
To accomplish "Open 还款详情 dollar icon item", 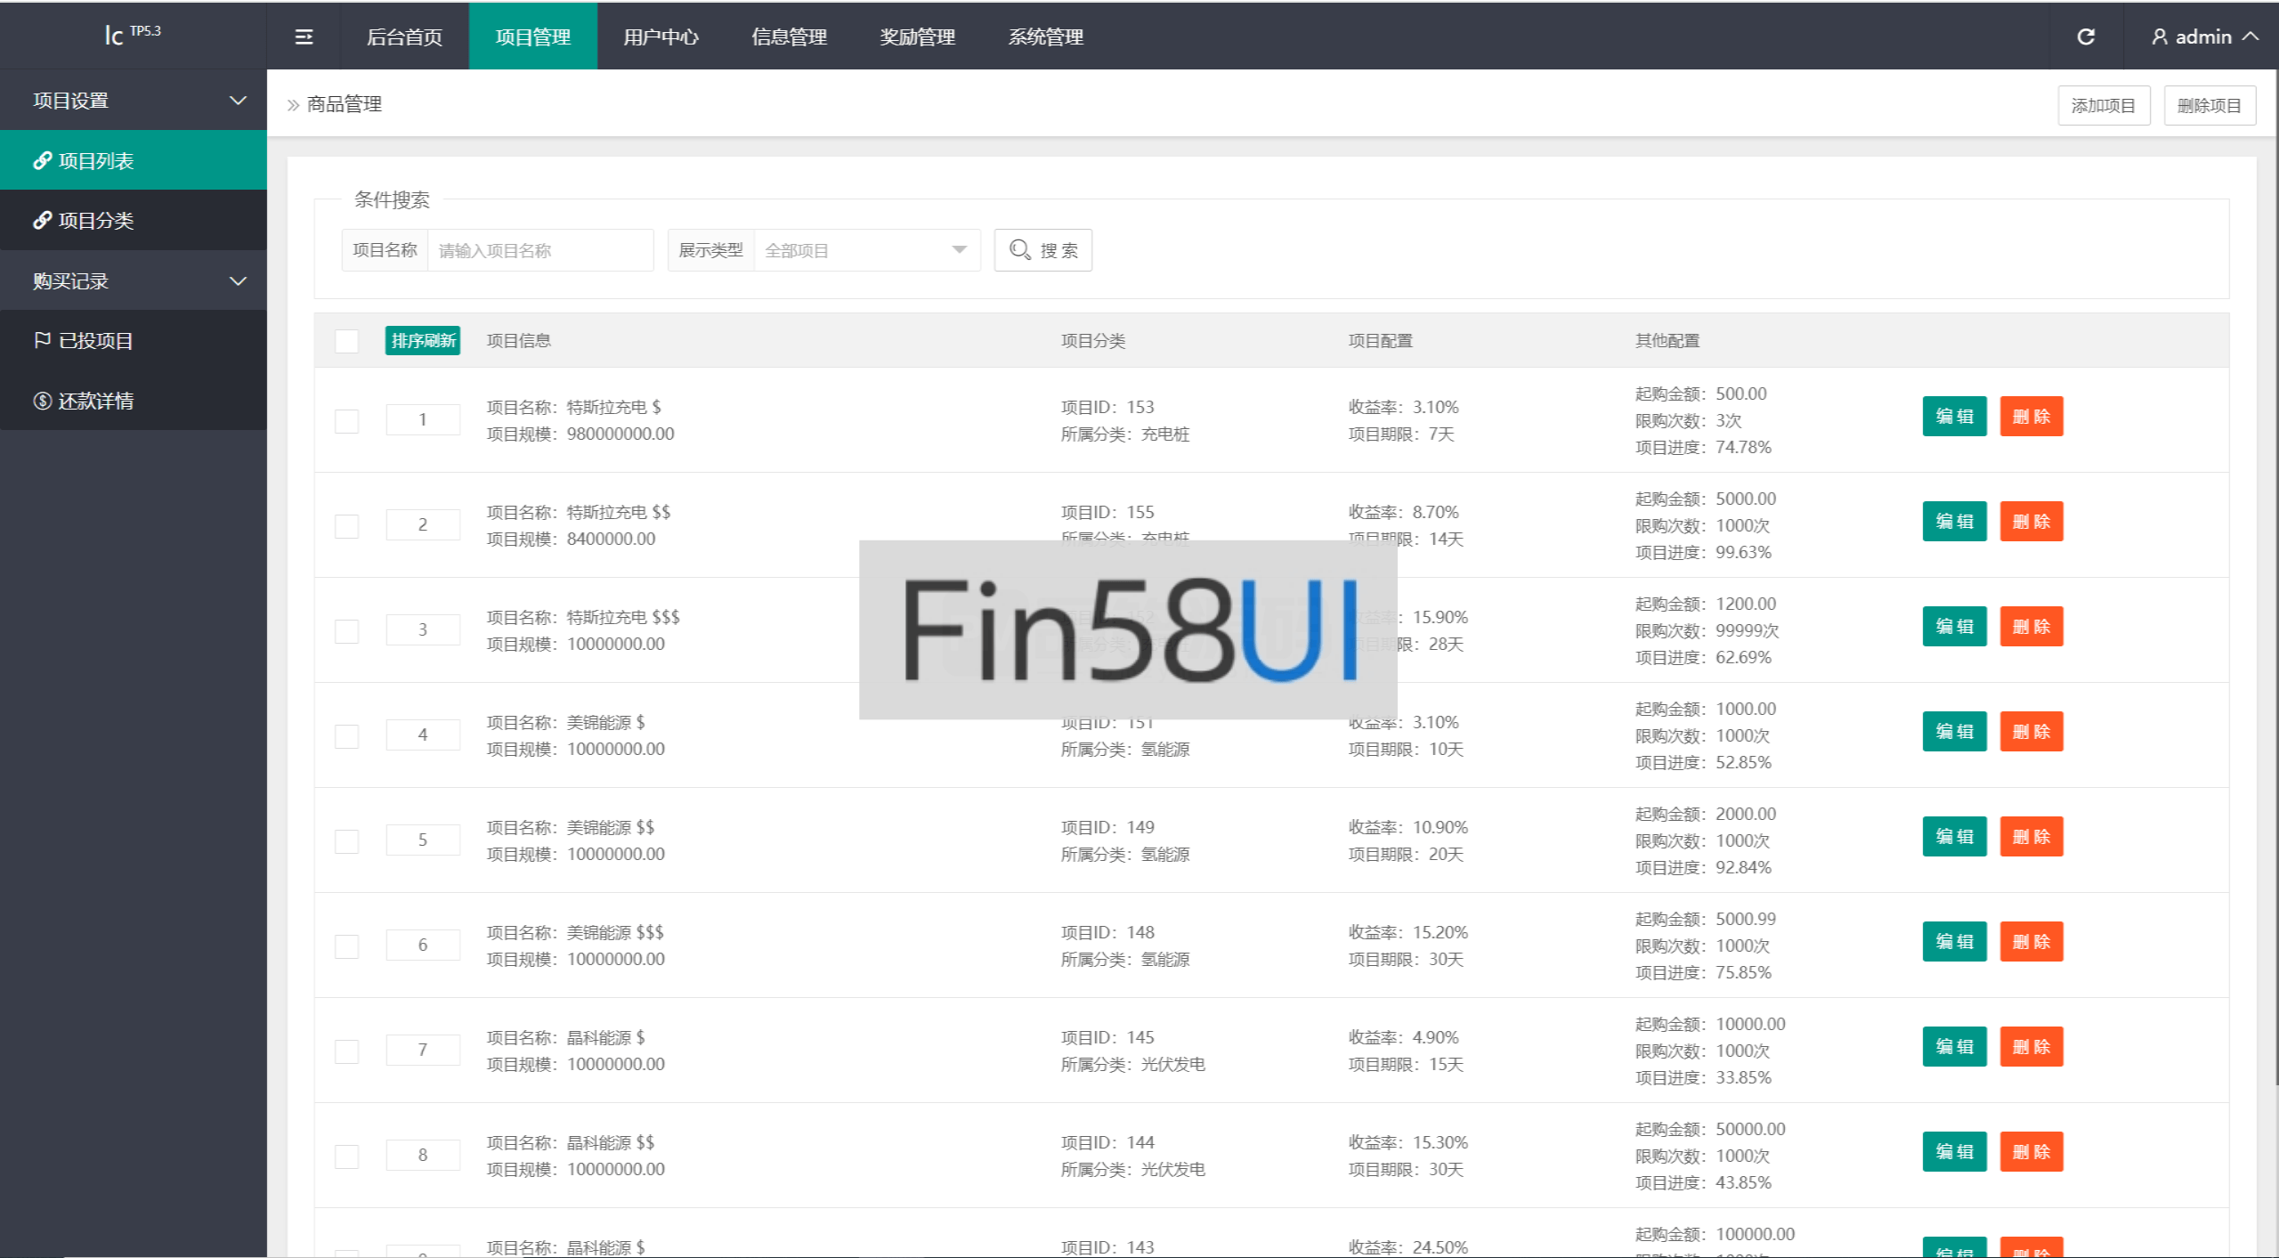I will 42,401.
